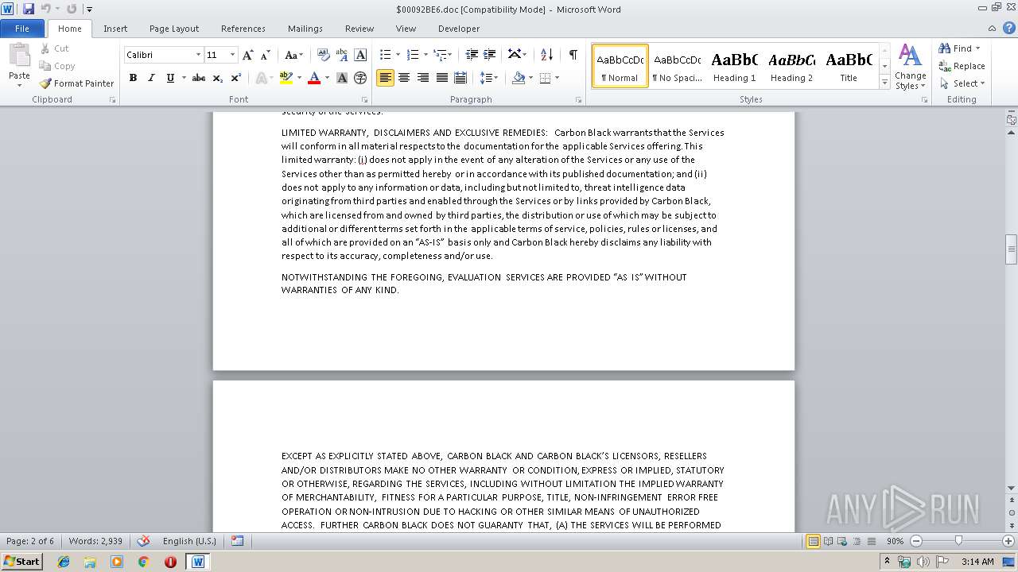Switch to the Insert tab
The height and width of the screenshot is (572, 1018).
point(115,29)
